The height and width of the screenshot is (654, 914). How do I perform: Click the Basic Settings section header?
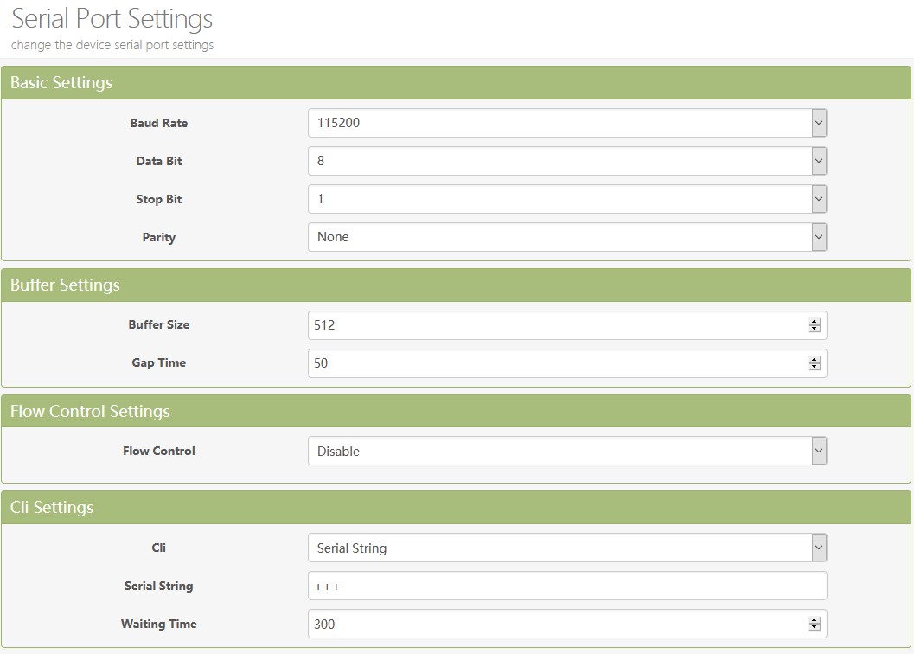[x=61, y=83]
